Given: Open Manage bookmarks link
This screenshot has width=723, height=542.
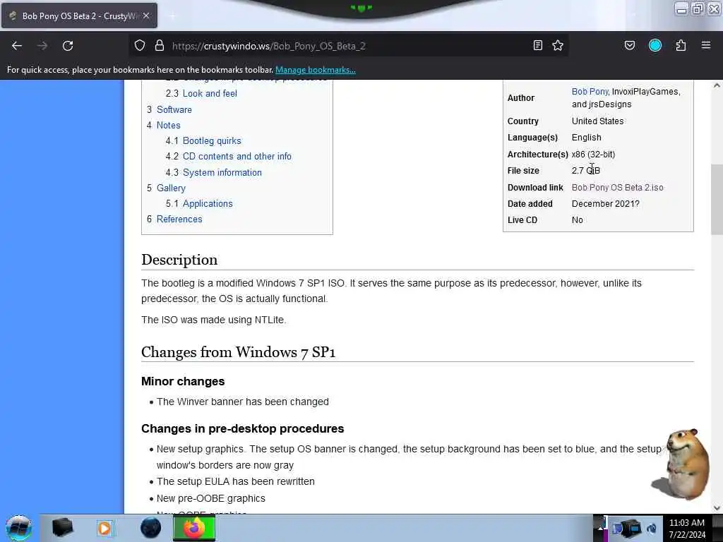Looking at the screenshot, I should 316,70.
